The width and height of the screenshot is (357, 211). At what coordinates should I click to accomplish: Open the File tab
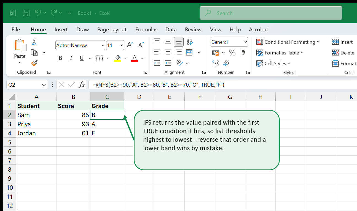tap(16, 29)
